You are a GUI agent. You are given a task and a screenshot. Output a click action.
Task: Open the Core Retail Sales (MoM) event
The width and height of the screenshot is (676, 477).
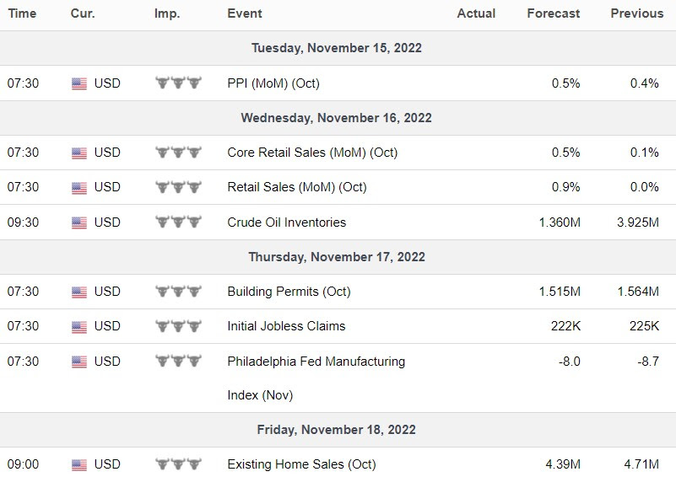coord(312,153)
